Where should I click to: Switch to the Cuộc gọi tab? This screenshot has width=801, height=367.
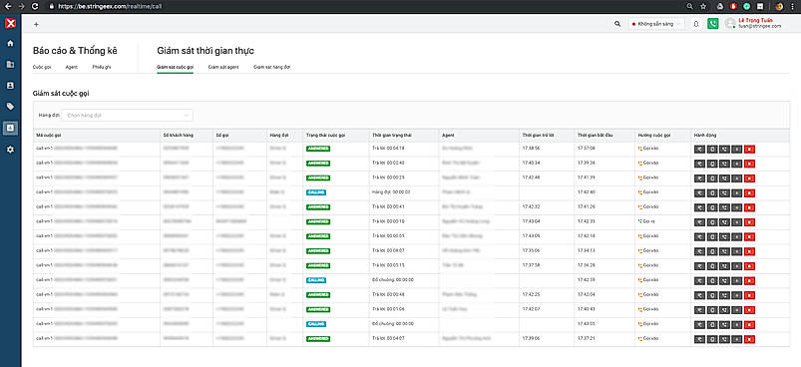[42, 67]
